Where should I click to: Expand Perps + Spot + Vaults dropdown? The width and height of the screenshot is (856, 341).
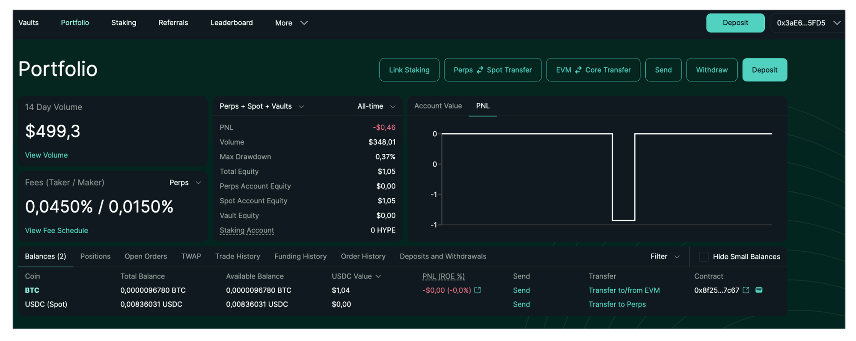pos(301,106)
